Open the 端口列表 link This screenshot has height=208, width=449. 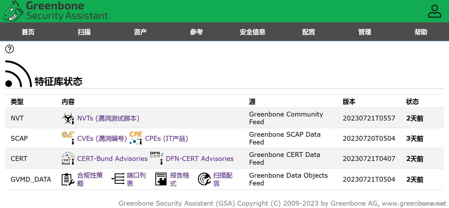tap(136, 179)
